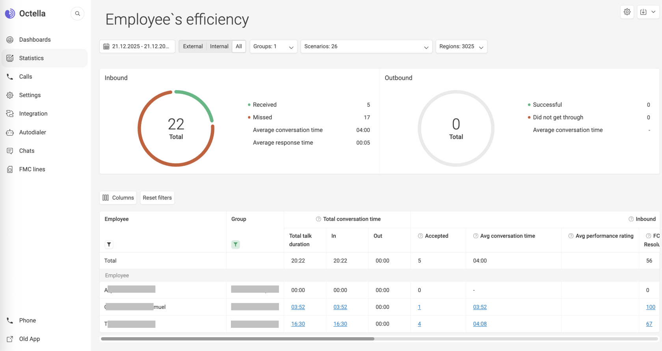Open the date range picker field
The image size is (662, 351).
[x=137, y=46]
